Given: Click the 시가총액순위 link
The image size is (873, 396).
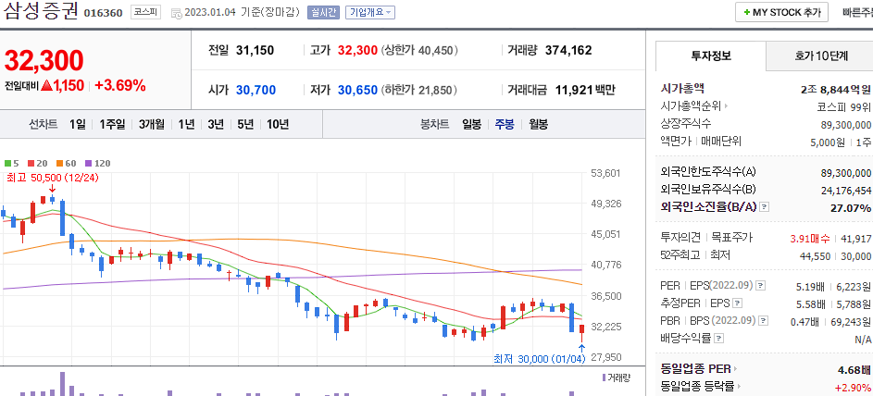Looking at the screenshot, I should coord(691,105).
